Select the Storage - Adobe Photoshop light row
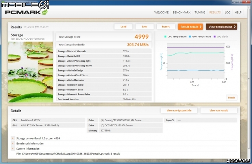Viewport: 252px width, 164px height. (x=104, y=61)
